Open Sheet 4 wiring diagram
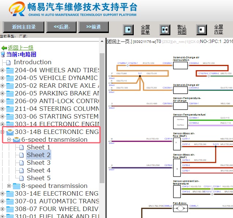Image resolution: width=233 pixels, height=218 pixels. point(38,171)
